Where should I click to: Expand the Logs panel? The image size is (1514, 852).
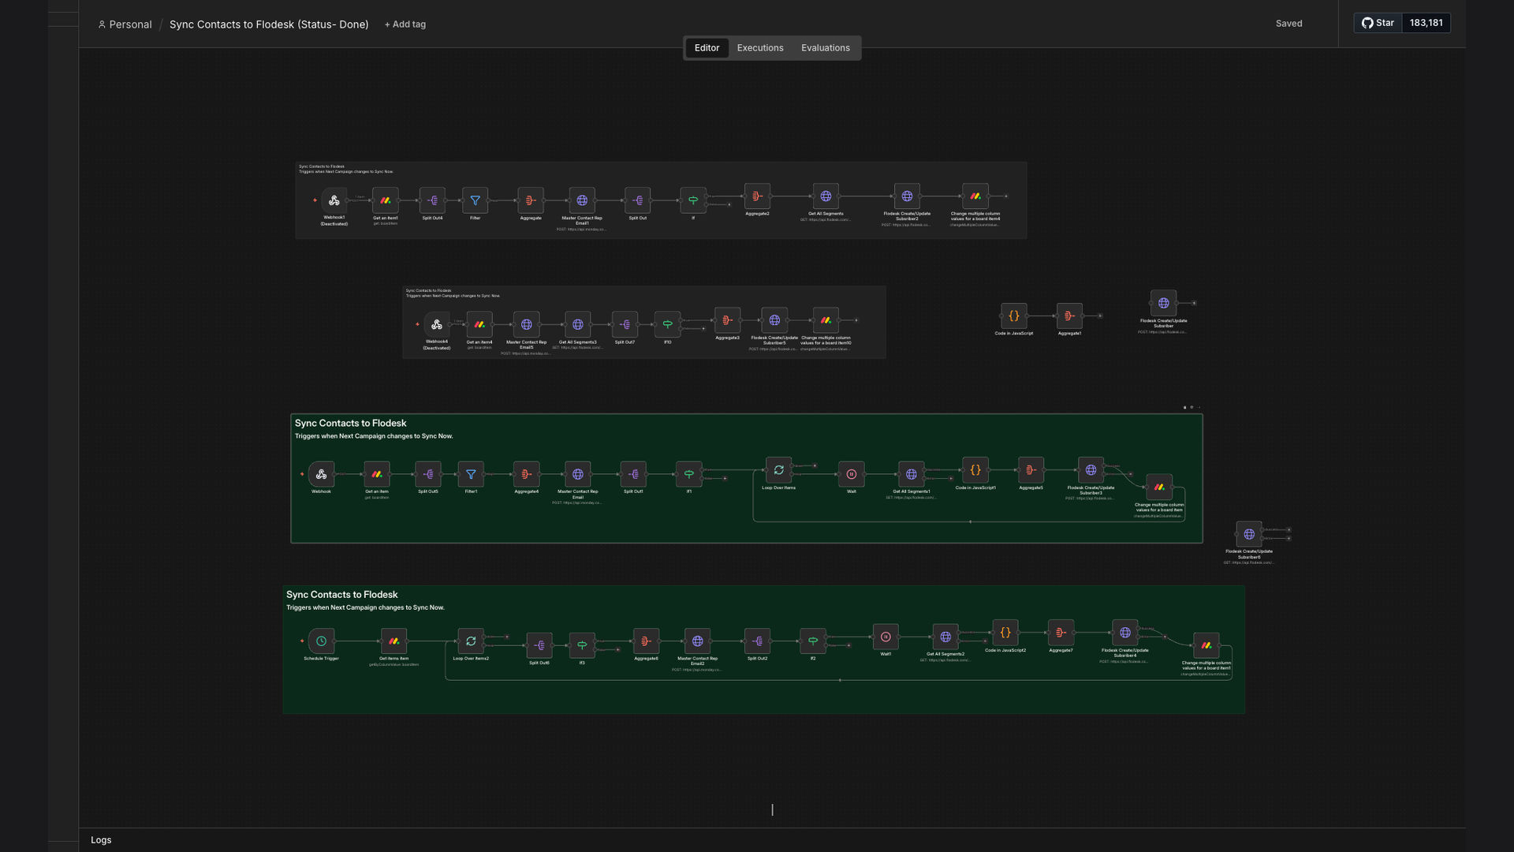[x=101, y=840]
